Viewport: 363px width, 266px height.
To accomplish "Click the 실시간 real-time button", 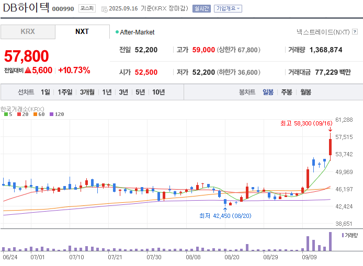I will click(x=201, y=8).
